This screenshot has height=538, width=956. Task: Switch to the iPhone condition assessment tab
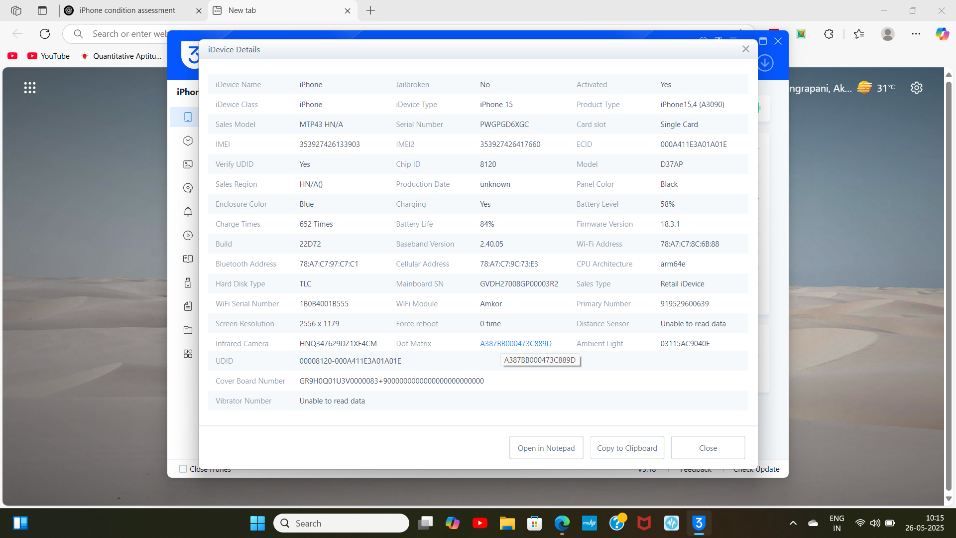click(127, 10)
